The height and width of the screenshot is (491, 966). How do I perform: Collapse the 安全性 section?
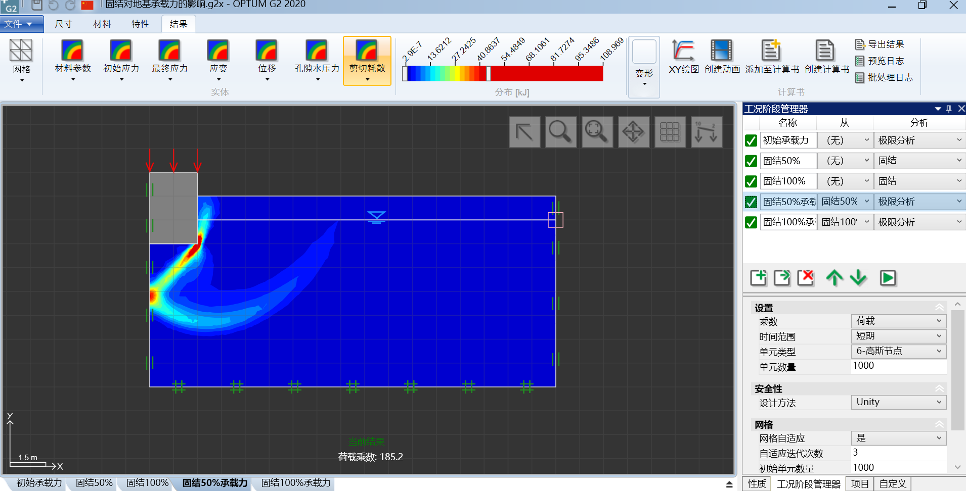pos(939,388)
